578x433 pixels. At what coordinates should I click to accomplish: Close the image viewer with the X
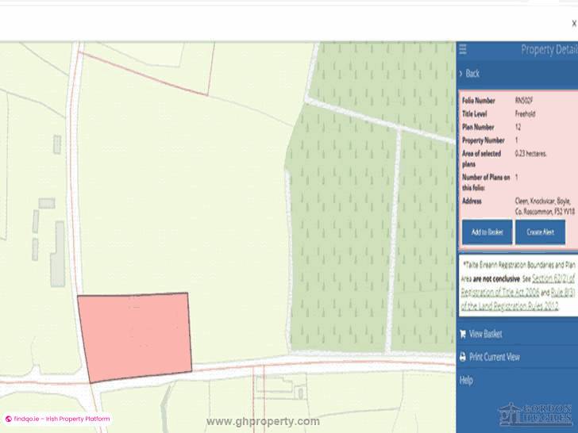pos(574,23)
